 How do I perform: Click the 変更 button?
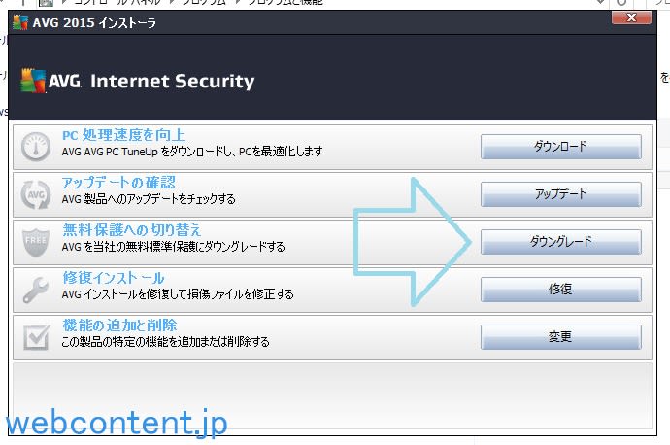[x=560, y=336]
